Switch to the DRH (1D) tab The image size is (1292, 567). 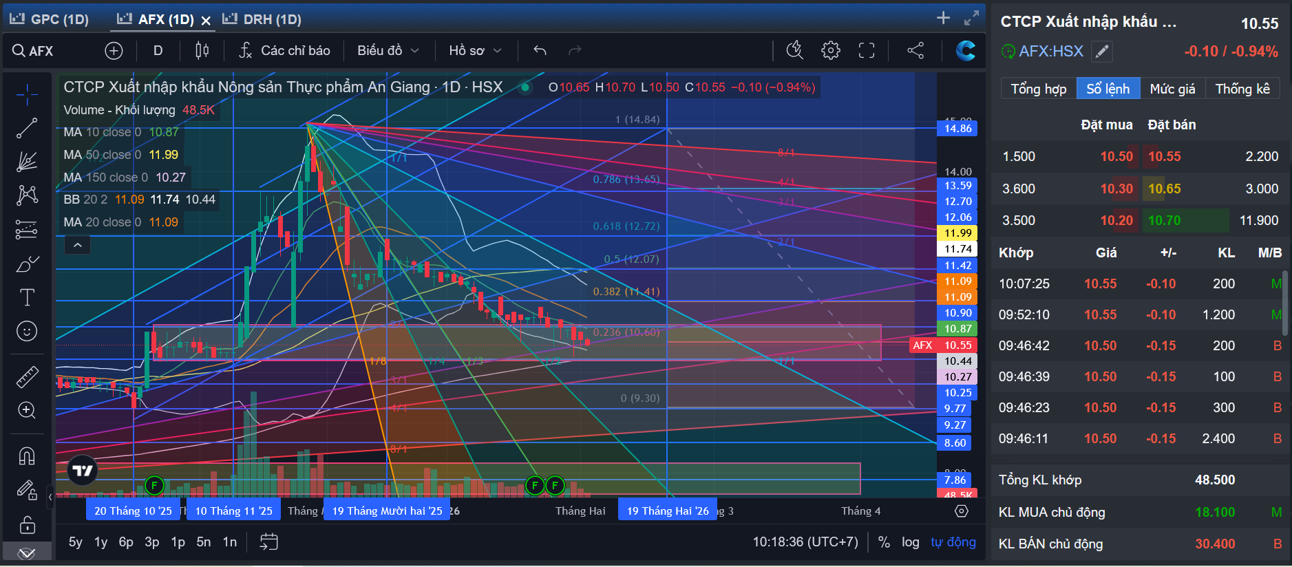click(x=262, y=19)
